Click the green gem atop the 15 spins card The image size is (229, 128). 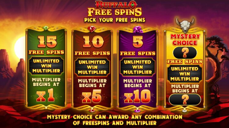46,28
